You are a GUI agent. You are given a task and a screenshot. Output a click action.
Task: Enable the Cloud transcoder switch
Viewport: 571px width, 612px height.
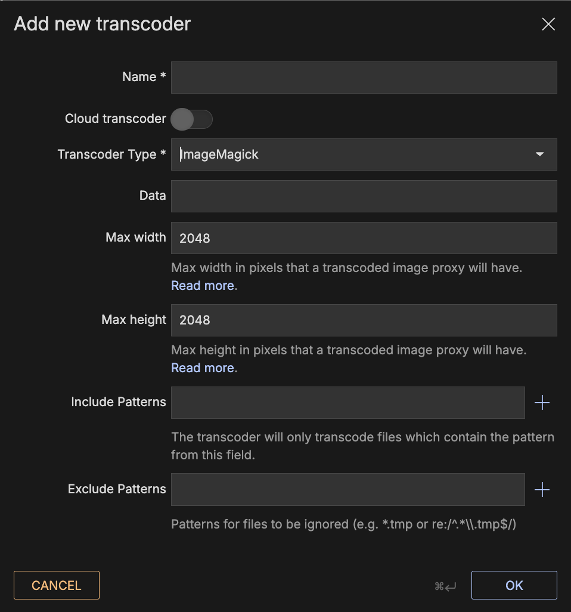pyautogui.click(x=191, y=119)
